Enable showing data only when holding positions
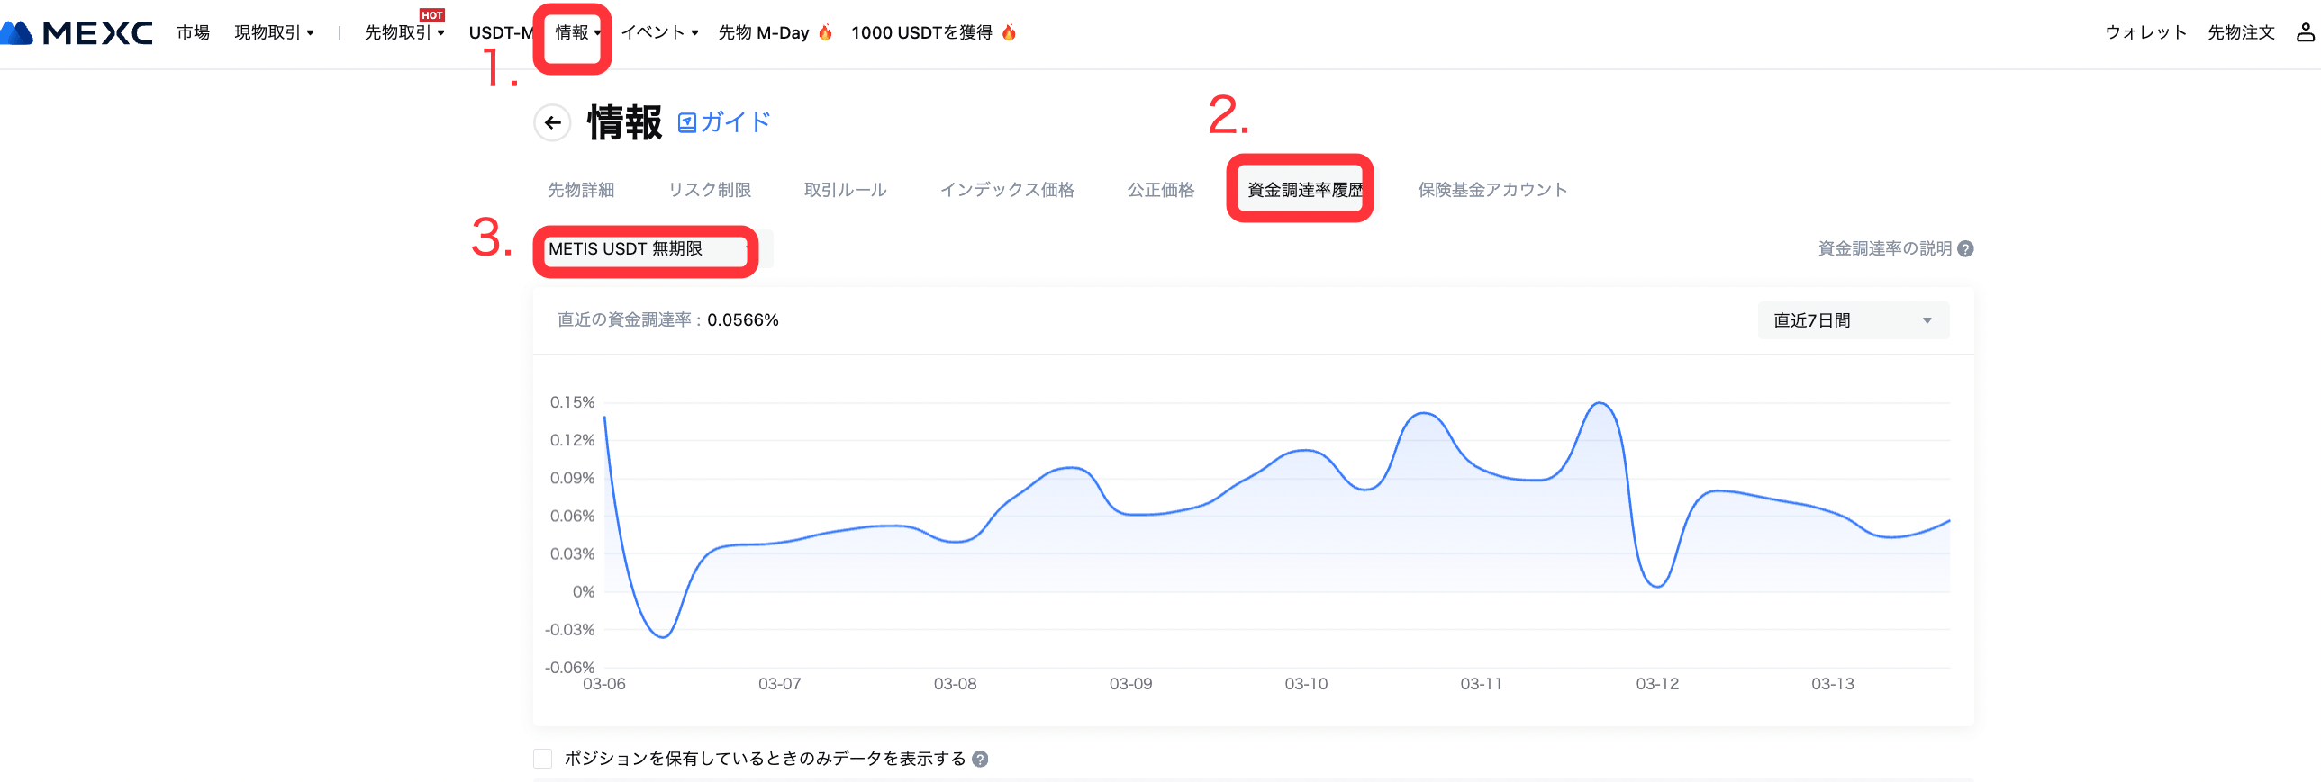The height and width of the screenshot is (782, 2321). click(x=542, y=760)
